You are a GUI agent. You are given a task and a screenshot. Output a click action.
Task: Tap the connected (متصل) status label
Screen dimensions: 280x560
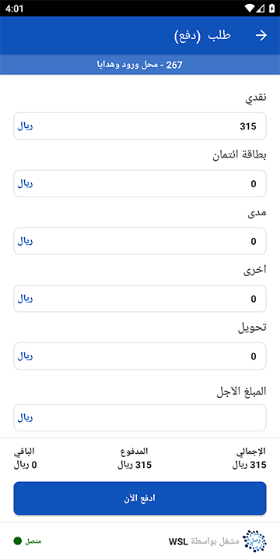[33, 541]
